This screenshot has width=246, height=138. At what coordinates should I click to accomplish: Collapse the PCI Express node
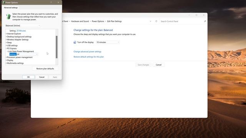pyautogui.click(x=6, y=49)
